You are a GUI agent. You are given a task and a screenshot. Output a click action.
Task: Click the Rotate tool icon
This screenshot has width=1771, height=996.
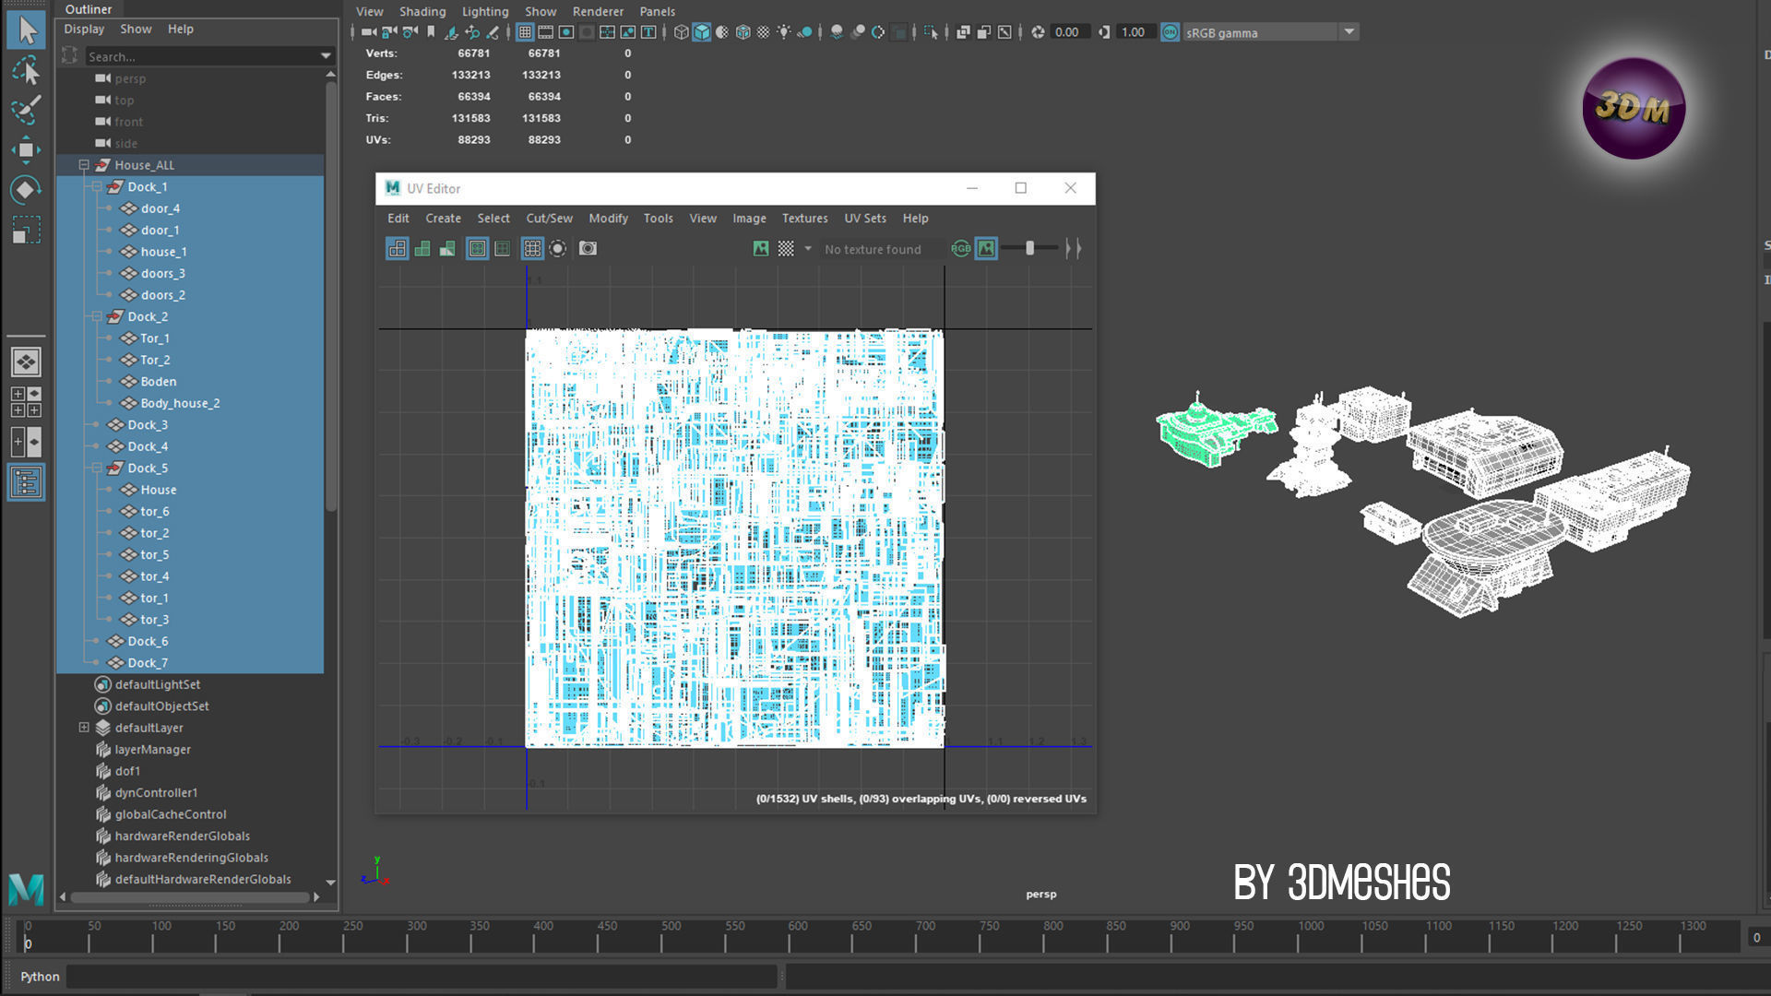pos(26,190)
